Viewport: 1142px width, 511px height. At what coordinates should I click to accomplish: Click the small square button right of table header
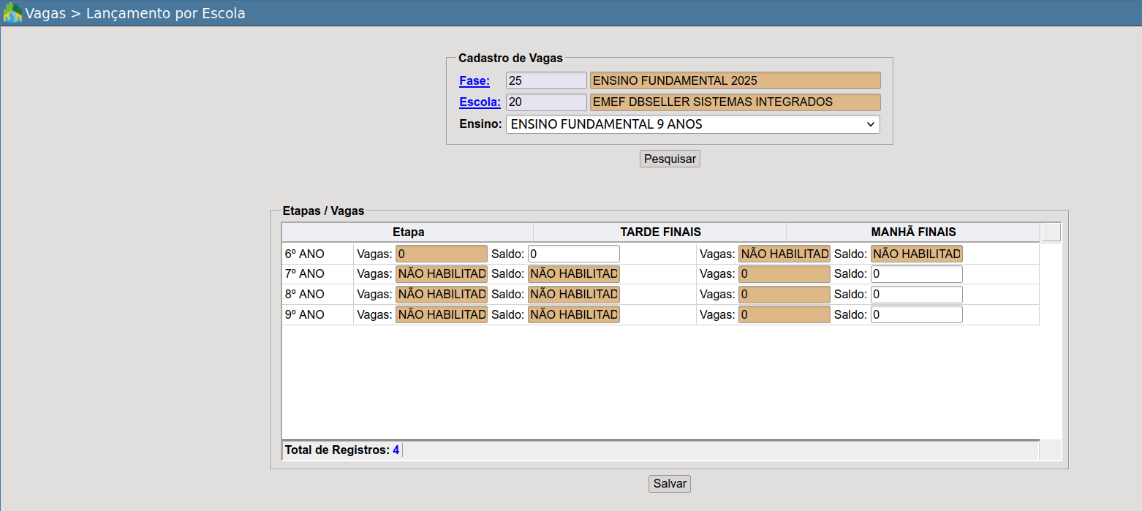click(x=1051, y=232)
